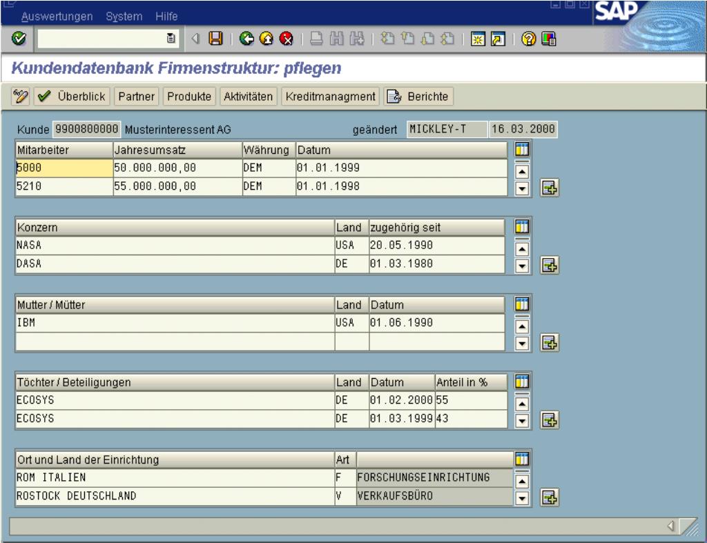Click the Überblick button
707x543 pixels.
[72, 97]
